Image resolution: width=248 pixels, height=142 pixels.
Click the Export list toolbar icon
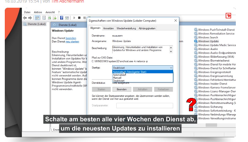(x=55, y=18)
